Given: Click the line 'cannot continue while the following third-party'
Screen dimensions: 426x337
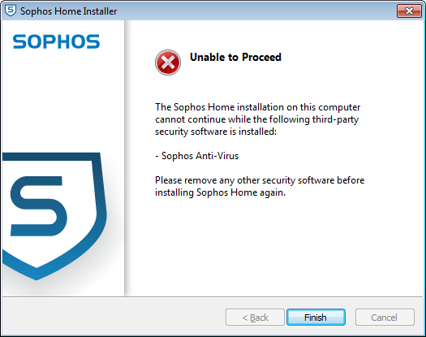Looking at the screenshot, I should tap(256, 119).
